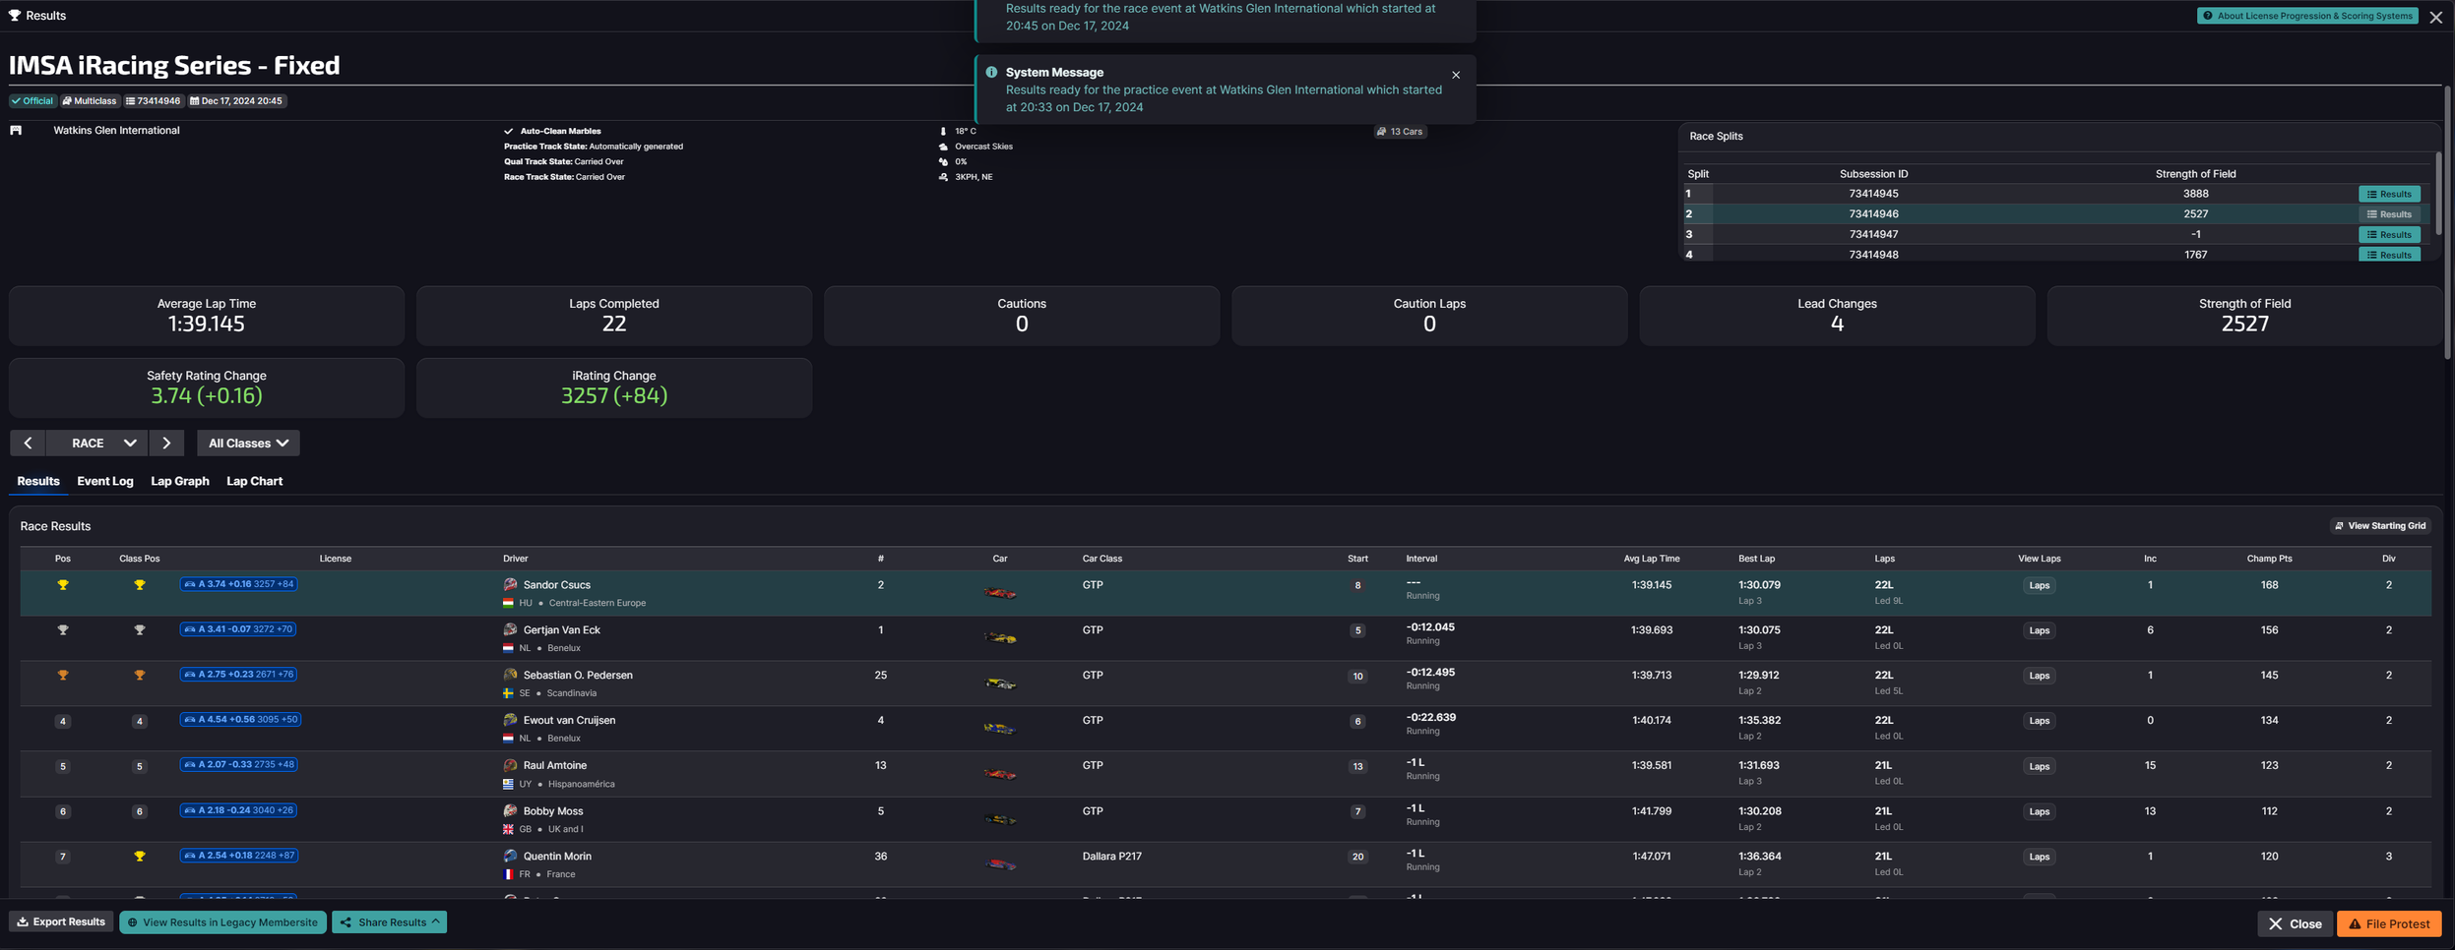Click Ewout van Cruijsen license badge A 4.54
Viewport: 2455px width, 950px height.
(240, 720)
